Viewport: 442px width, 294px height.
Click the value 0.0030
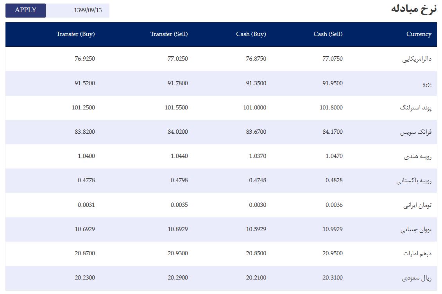pyautogui.click(x=258, y=205)
